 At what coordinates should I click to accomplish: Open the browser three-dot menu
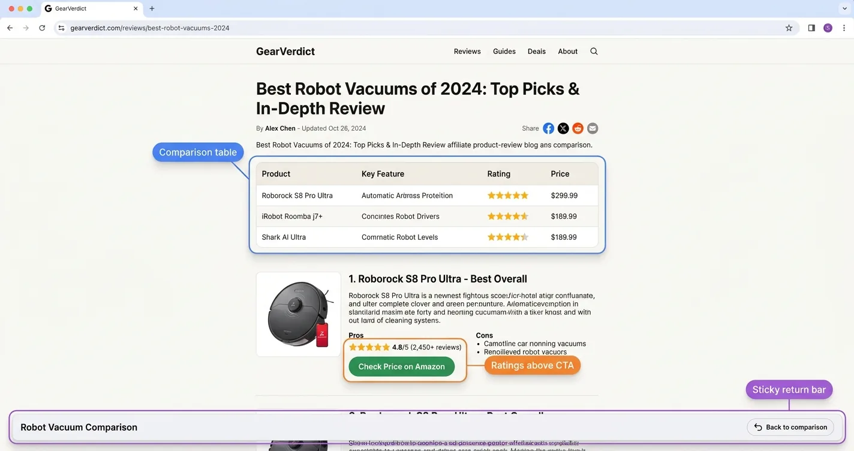844,28
